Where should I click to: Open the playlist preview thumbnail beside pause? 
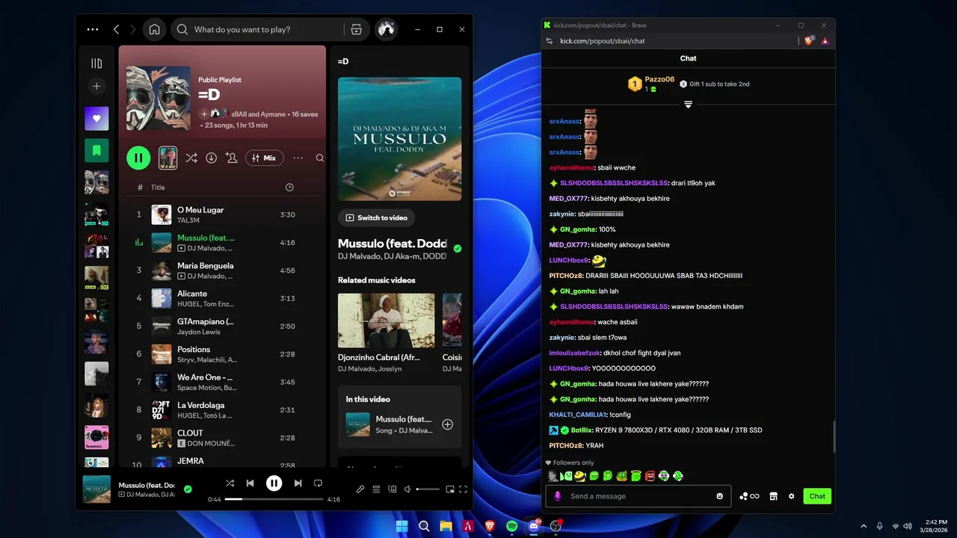pyautogui.click(x=168, y=158)
